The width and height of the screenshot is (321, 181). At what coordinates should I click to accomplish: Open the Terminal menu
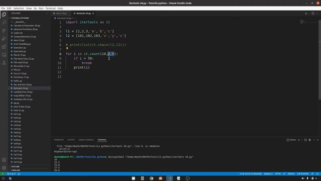[x=50, y=9]
